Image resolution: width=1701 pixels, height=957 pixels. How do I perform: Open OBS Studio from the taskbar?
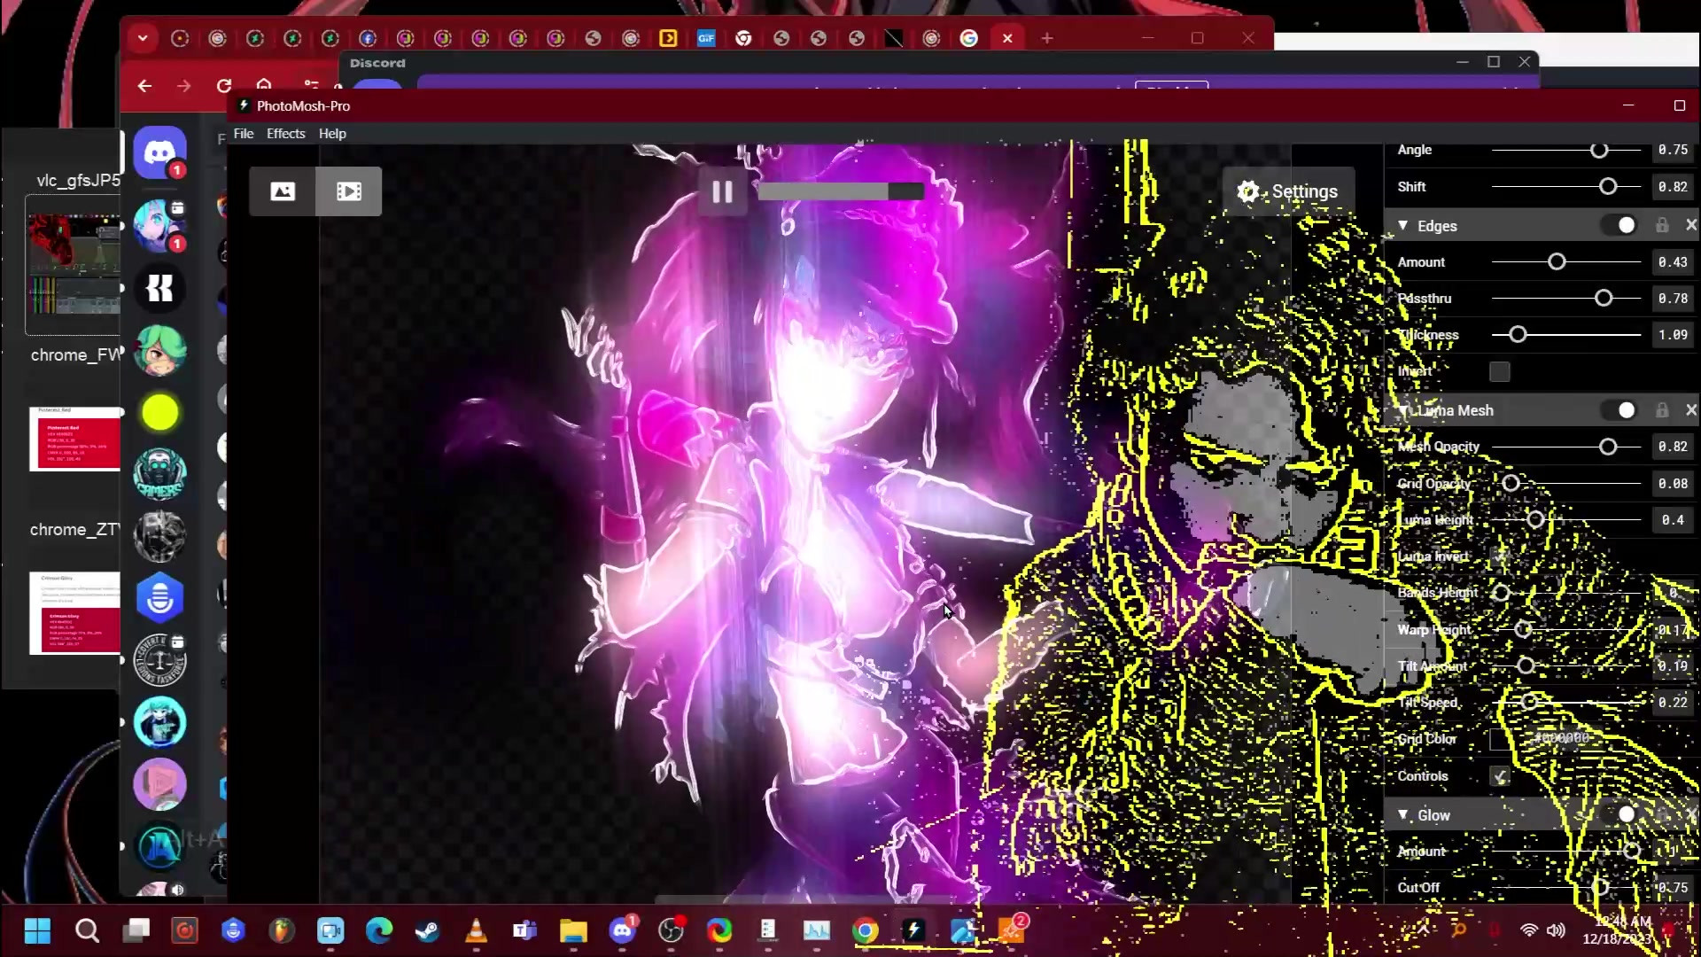click(x=672, y=930)
